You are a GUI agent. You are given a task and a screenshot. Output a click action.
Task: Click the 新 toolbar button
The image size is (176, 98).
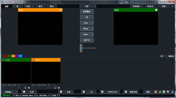coord(18,6)
